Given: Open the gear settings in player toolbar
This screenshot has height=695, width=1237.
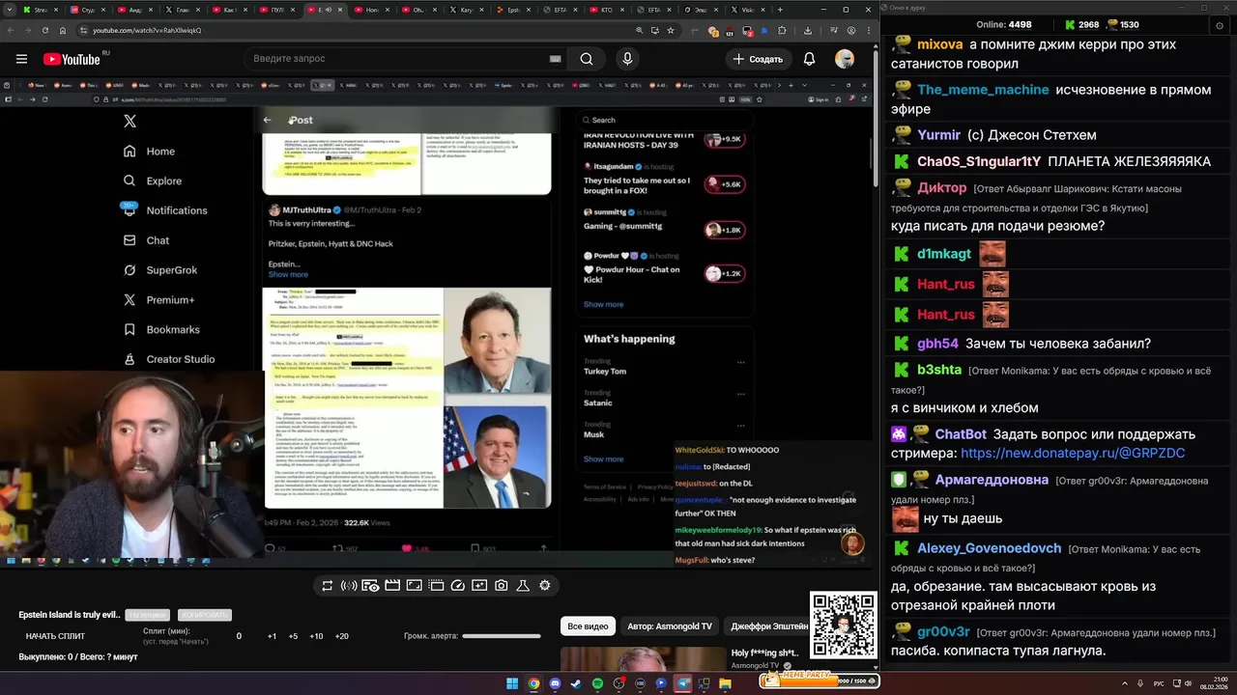Looking at the screenshot, I should (544, 586).
